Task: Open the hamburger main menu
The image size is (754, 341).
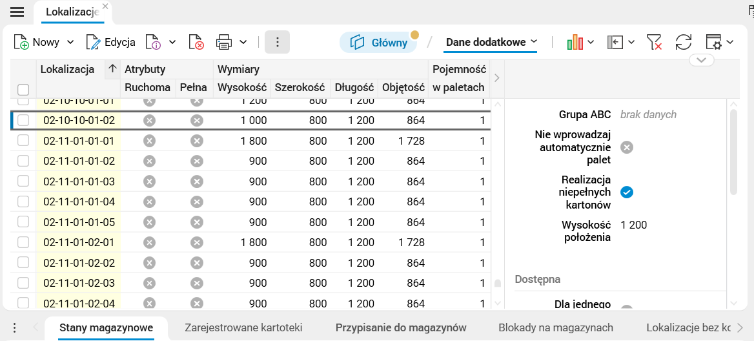Action: [17, 12]
